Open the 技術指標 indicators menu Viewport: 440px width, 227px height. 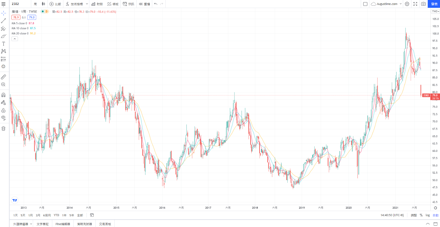74,4
